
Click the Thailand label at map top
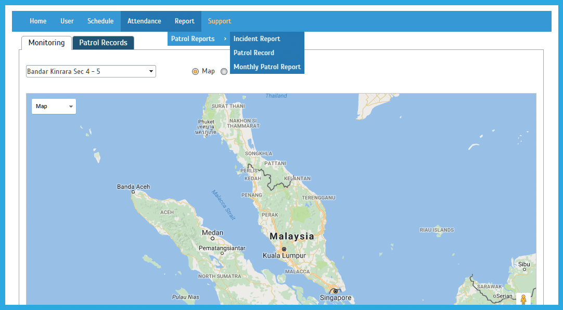[x=276, y=96]
